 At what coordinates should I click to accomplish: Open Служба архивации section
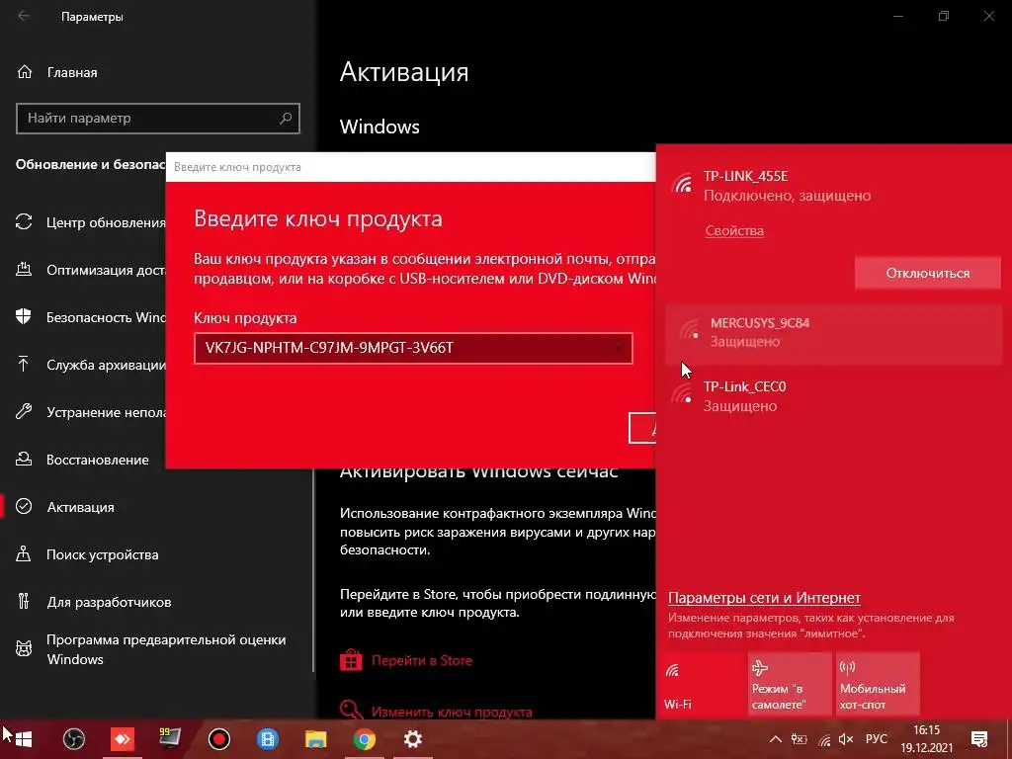tap(90, 365)
